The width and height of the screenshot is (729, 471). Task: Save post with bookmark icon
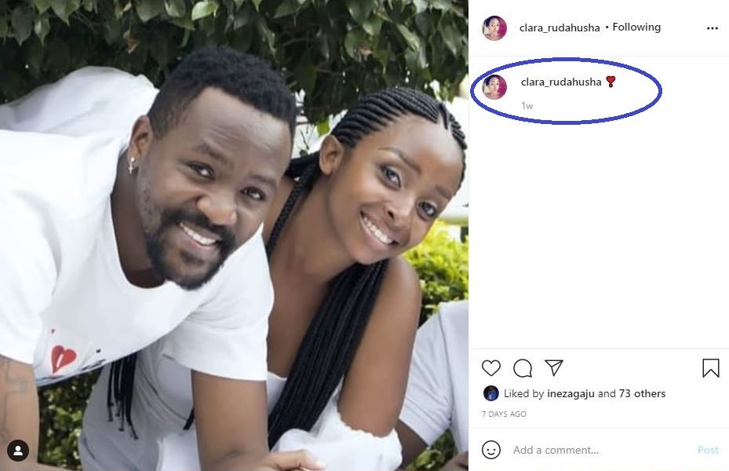(710, 368)
